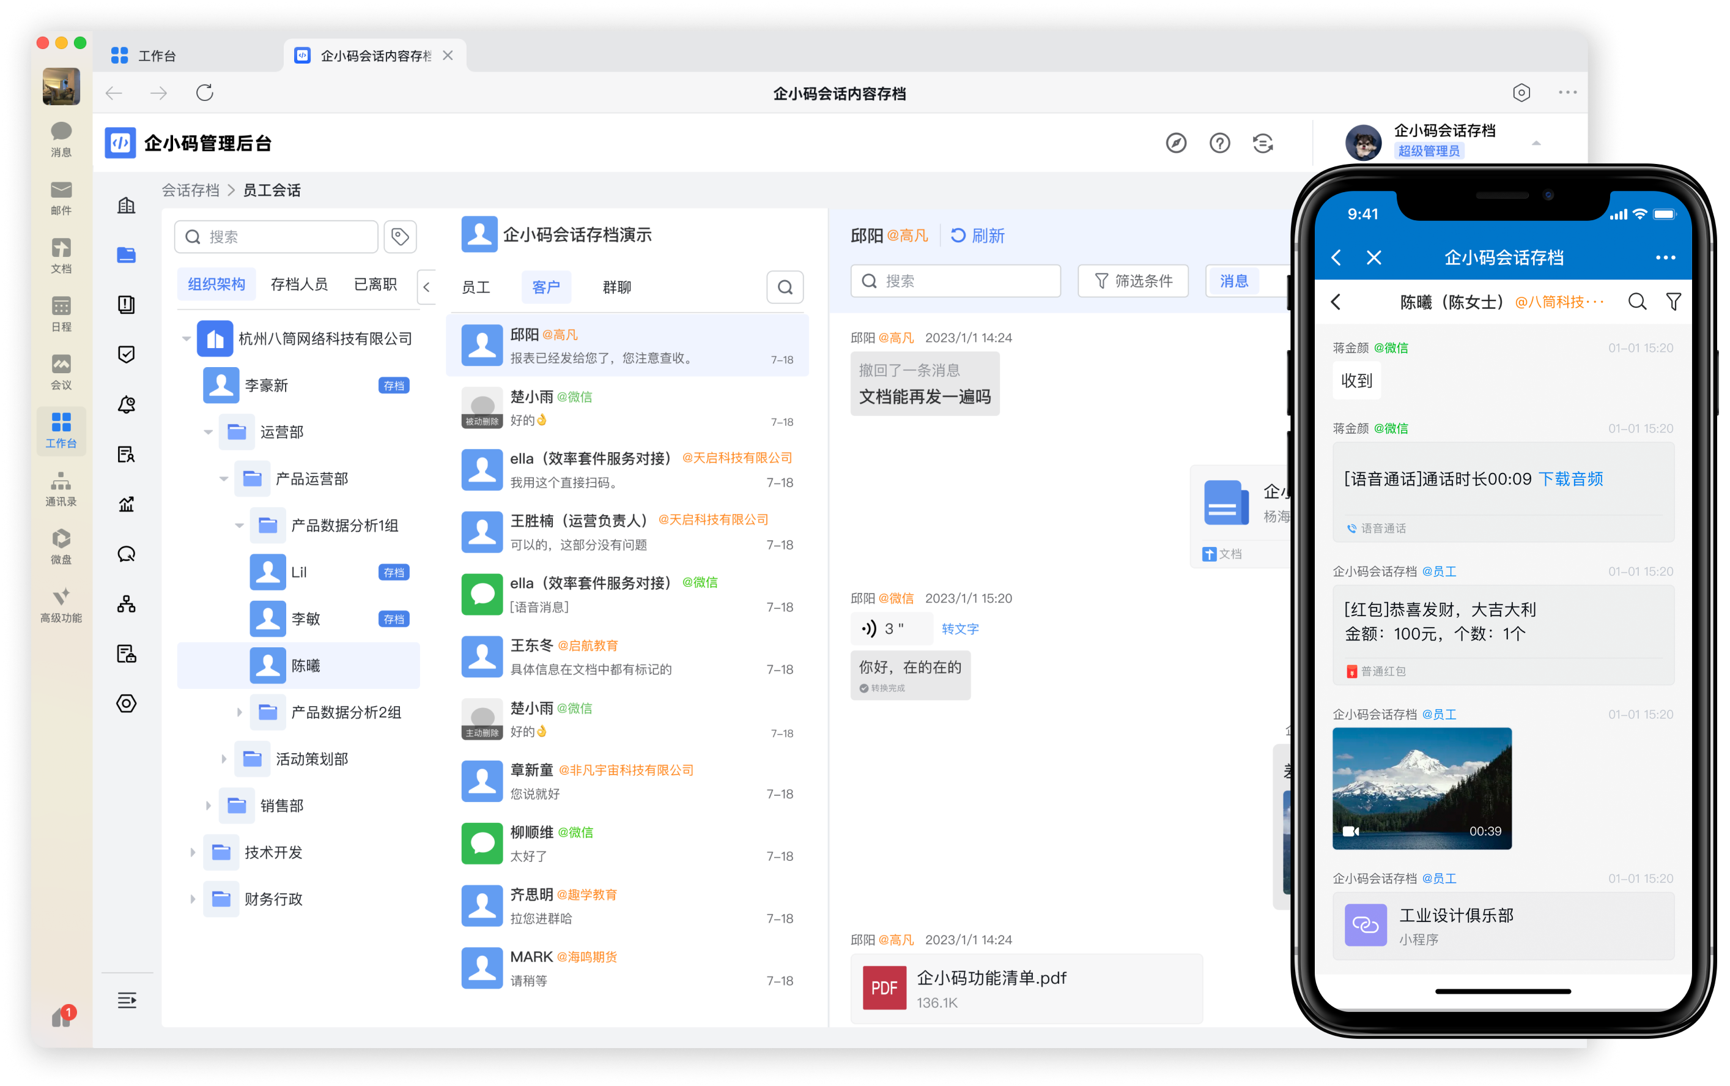Open the three-dot more menu in title bar
Viewport: 1730px width, 1086px height.
(1567, 92)
